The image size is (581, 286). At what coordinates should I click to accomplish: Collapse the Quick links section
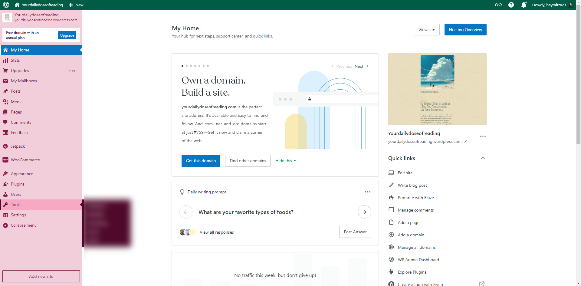483,158
